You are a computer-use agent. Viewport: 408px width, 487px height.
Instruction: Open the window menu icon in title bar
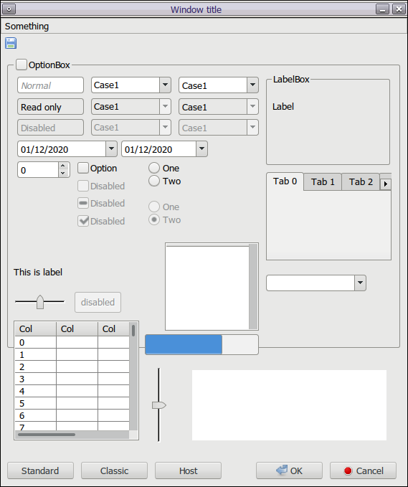click(x=9, y=9)
